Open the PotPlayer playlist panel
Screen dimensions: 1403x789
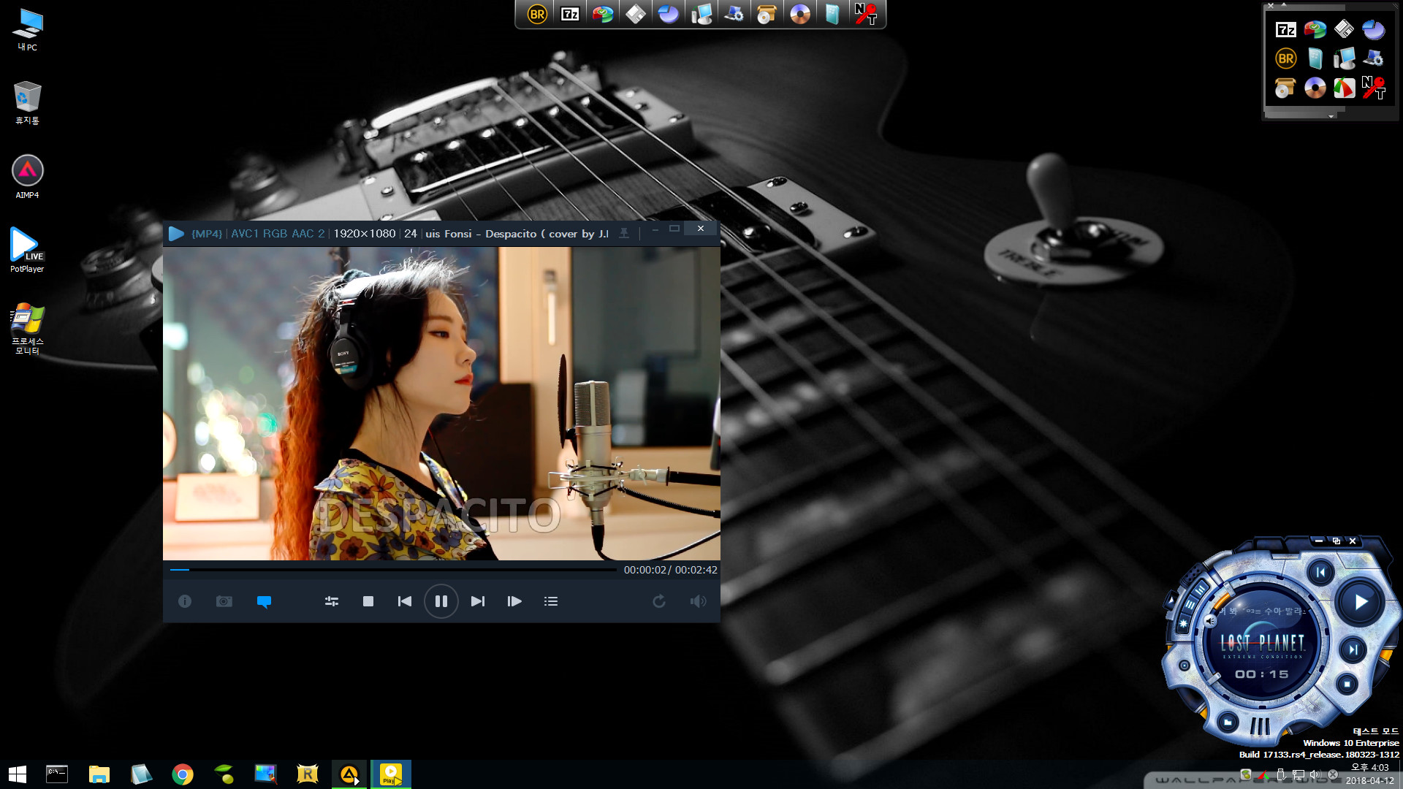551,601
